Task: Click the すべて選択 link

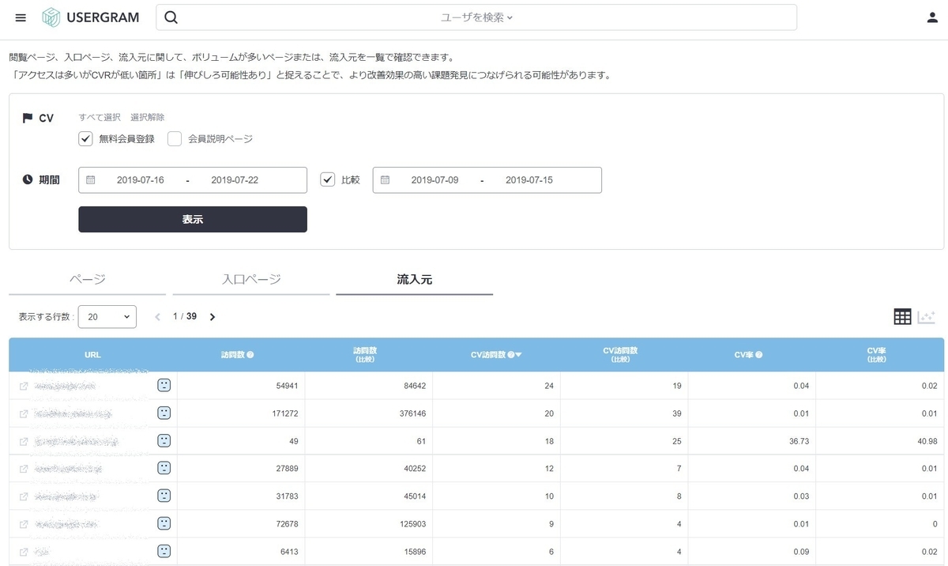Action: pos(100,117)
